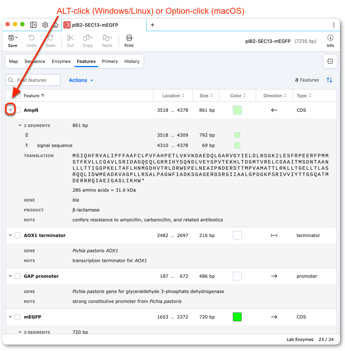Image resolution: width=345 pixels, height=351 pixels.
Task: Switch to the Sequence tab
Action: click(35, 61)
